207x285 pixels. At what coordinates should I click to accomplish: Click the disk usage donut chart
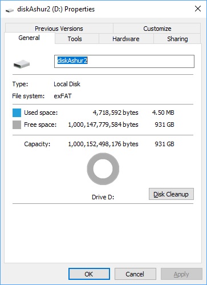[x=103, y=168]
